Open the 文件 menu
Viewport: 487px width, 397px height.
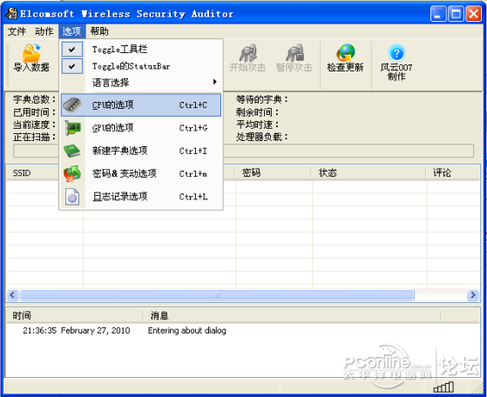[x=17, y=31]
